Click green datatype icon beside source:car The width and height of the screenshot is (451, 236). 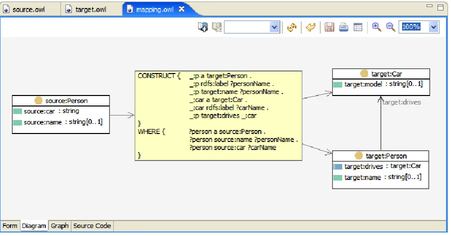[17, 111]
